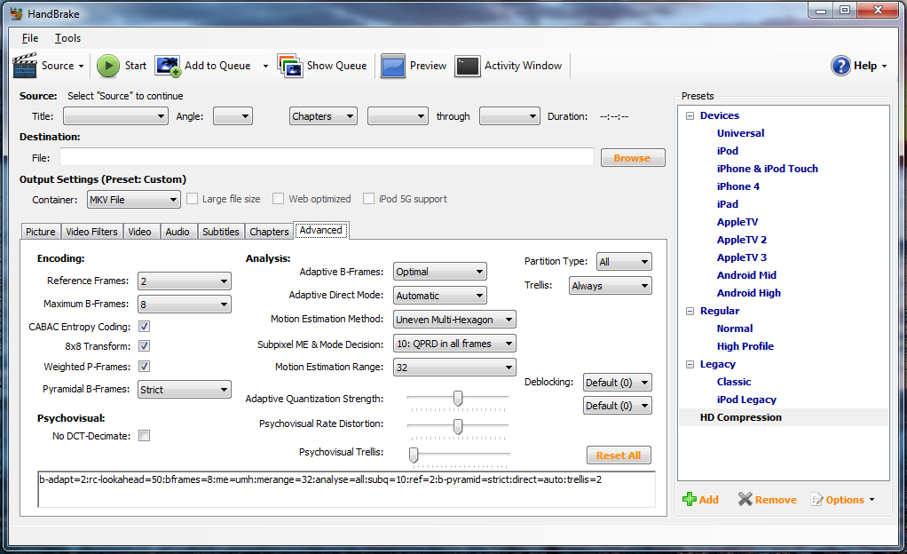The image size is (907, 554).
Task: Click the Preview monitor icon
Action: point(393,66)
